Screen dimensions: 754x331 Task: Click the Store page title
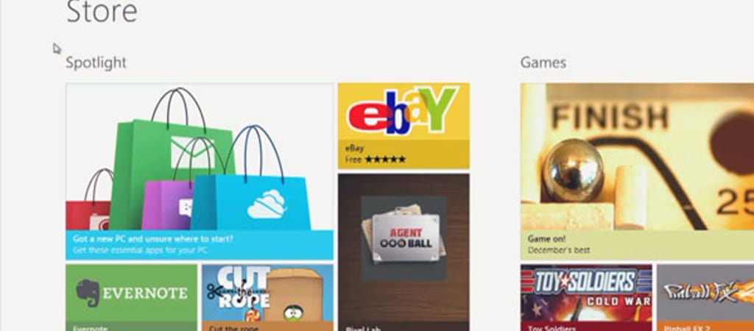click(102, 12)
